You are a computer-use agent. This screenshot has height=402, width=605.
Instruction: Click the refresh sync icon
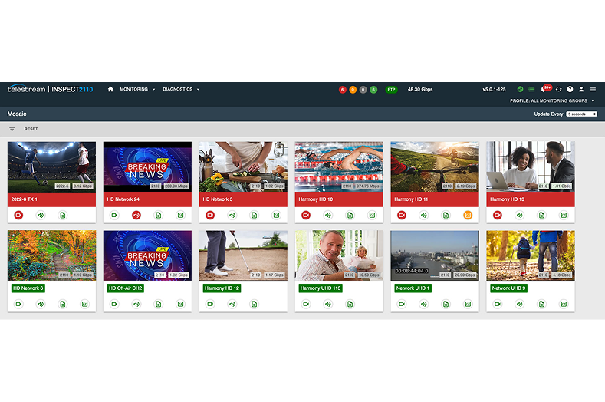tap(558, 89)
